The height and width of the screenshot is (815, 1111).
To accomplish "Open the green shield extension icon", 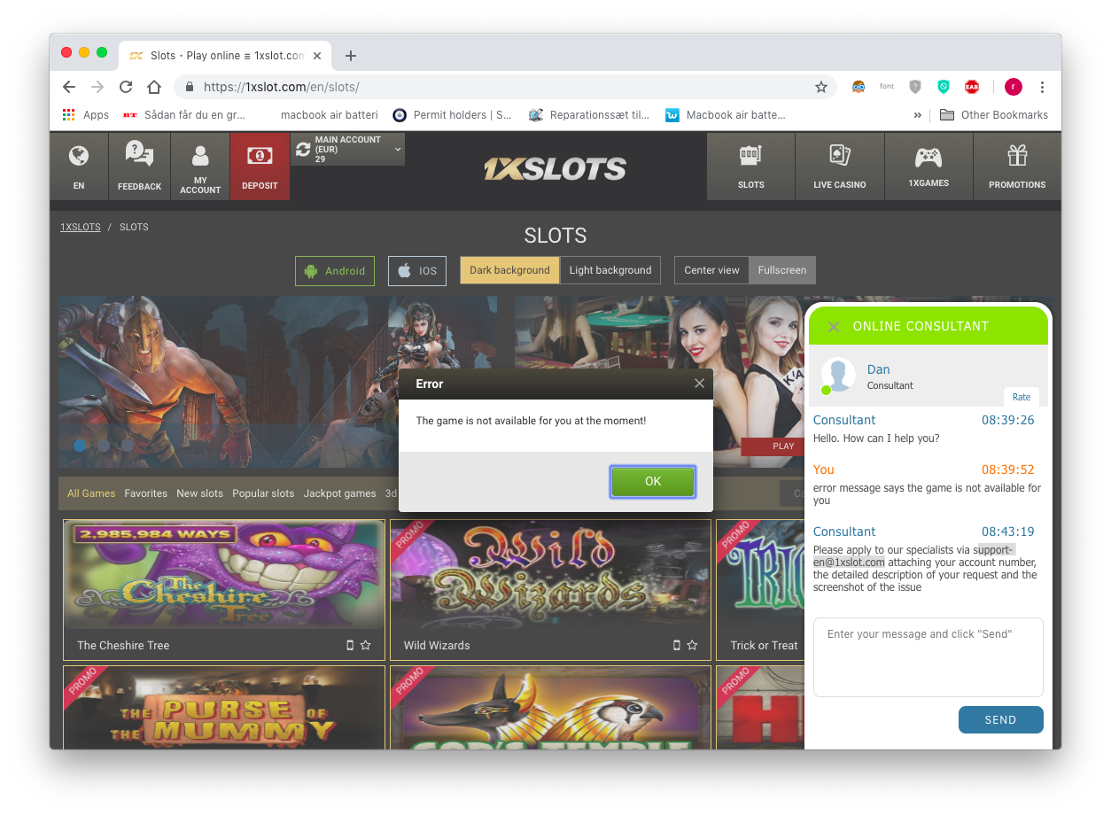I will coord(944,87).
